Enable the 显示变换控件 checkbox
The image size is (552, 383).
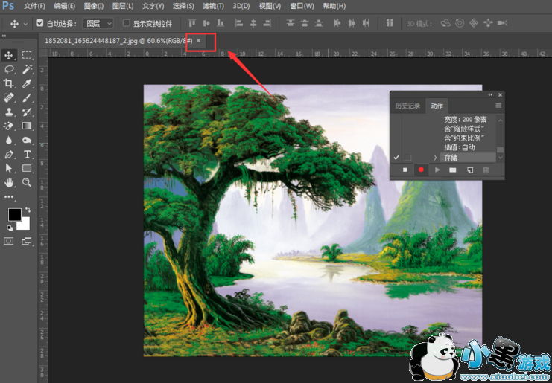tap(126, 23)
